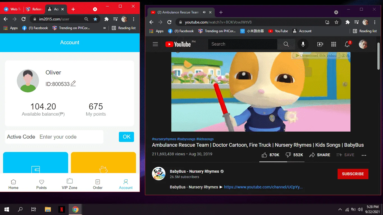Open the VIP Zone bottom tab
383x215 pixels.
pos(70,184)
